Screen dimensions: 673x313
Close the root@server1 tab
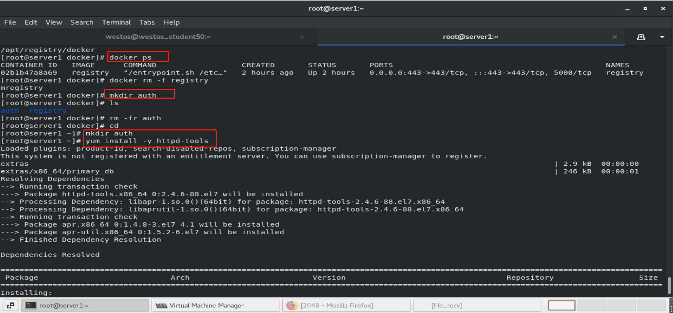click(x=614, y=37)
